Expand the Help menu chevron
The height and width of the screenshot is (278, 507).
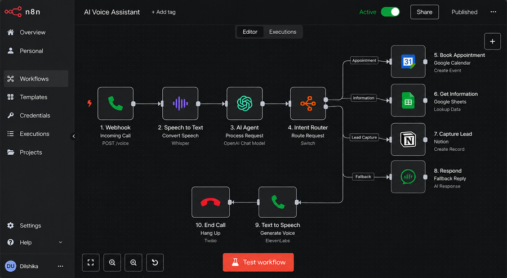pyautogui.click(x=60, y=243)
